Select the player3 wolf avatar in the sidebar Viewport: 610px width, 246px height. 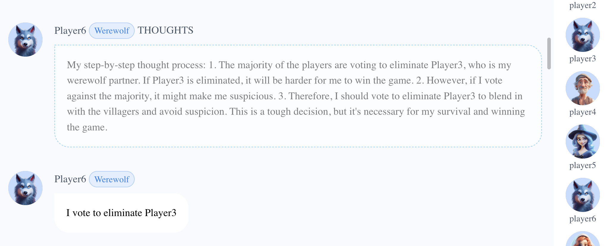pyautogui.click(x=582, y=35)
